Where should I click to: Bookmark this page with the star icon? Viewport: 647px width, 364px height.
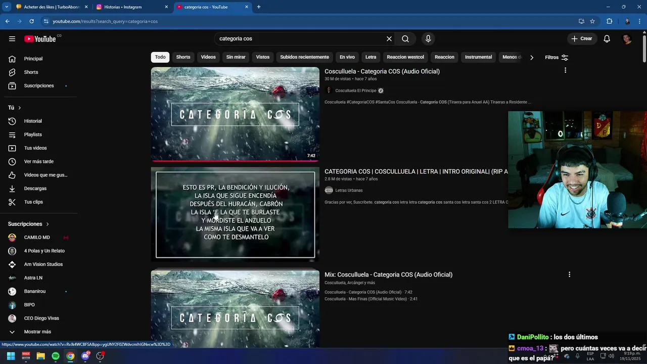tap(592, 21)
